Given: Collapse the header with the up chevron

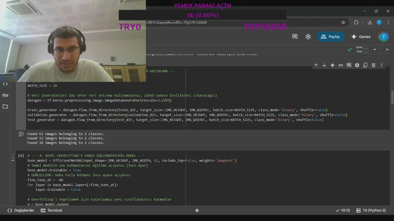Looking at the screenshot, I should (387, 49).
